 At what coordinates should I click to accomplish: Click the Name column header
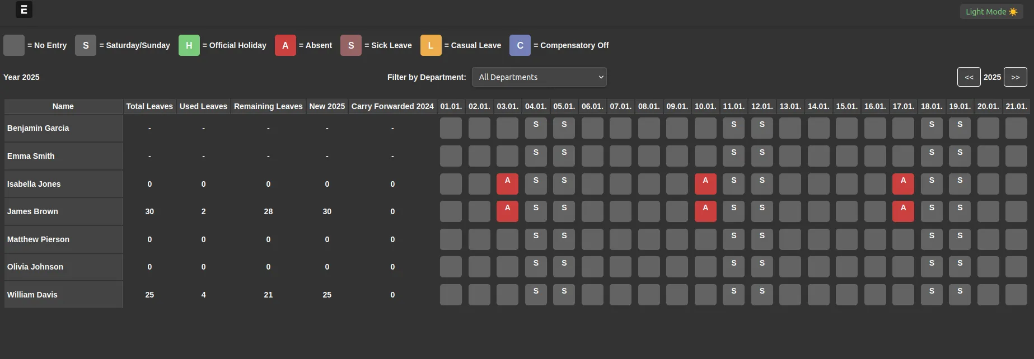coord(63,106)
